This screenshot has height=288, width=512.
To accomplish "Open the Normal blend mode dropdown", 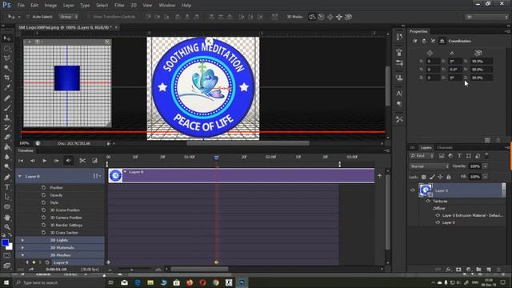I will tap(430, 166).
